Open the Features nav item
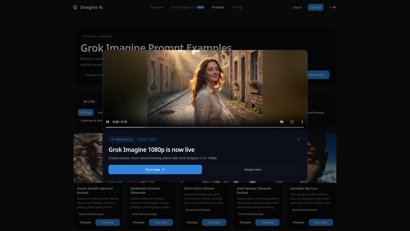Viewport: 410px width, 231px height. [157, 7]
